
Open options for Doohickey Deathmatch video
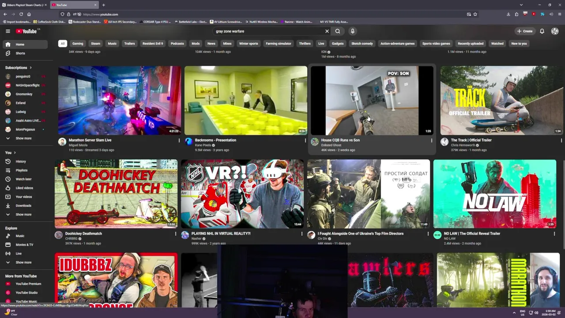tap(175, 234)
